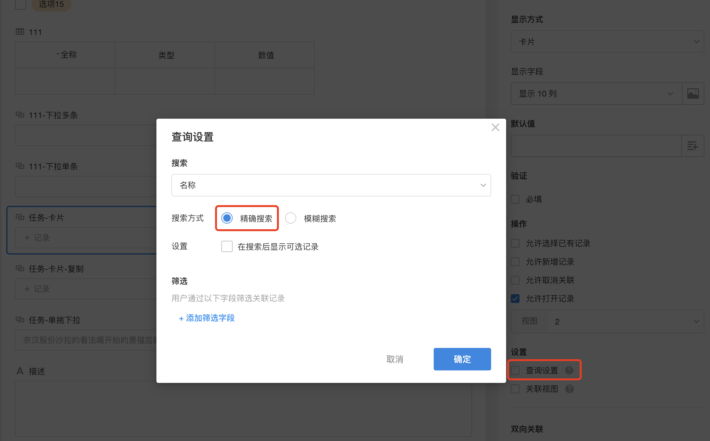Open the 视图 2 dropdown
The image size is (710, 441).
[625, 321]
